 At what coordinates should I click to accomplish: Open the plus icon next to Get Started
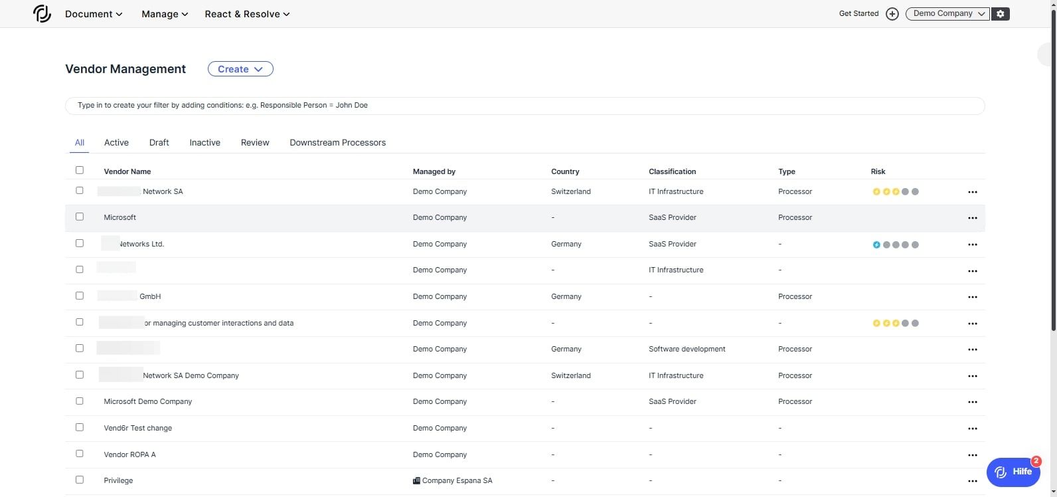click(892, 14)
